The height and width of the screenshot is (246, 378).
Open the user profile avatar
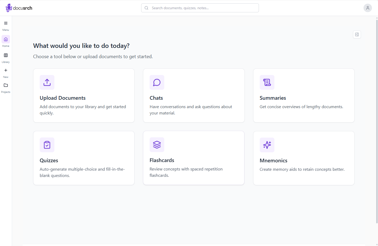point(367,8)
